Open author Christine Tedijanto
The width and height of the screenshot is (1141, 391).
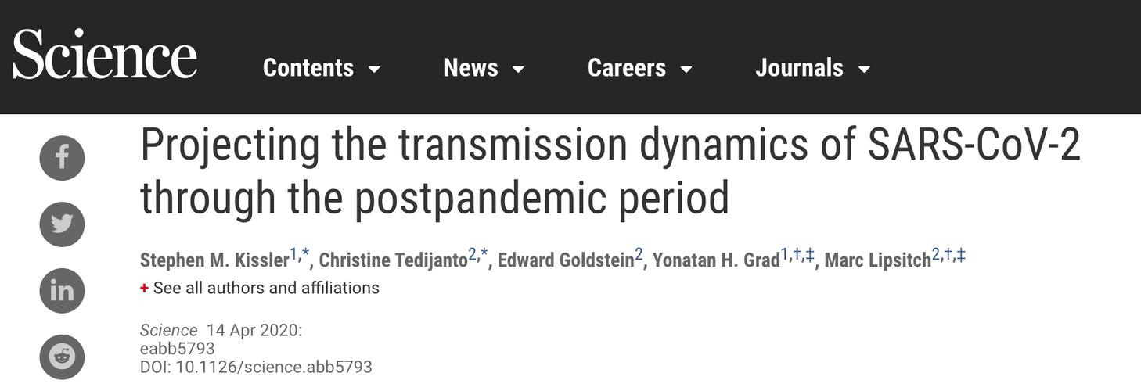394,260
